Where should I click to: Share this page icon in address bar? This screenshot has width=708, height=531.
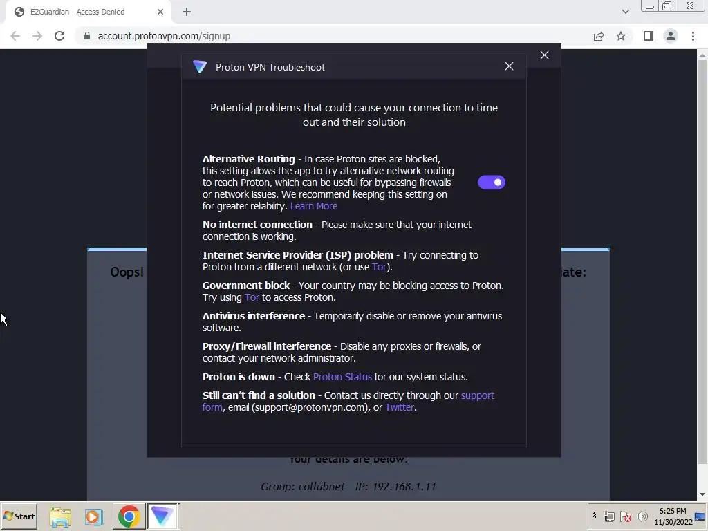point(599,36)
